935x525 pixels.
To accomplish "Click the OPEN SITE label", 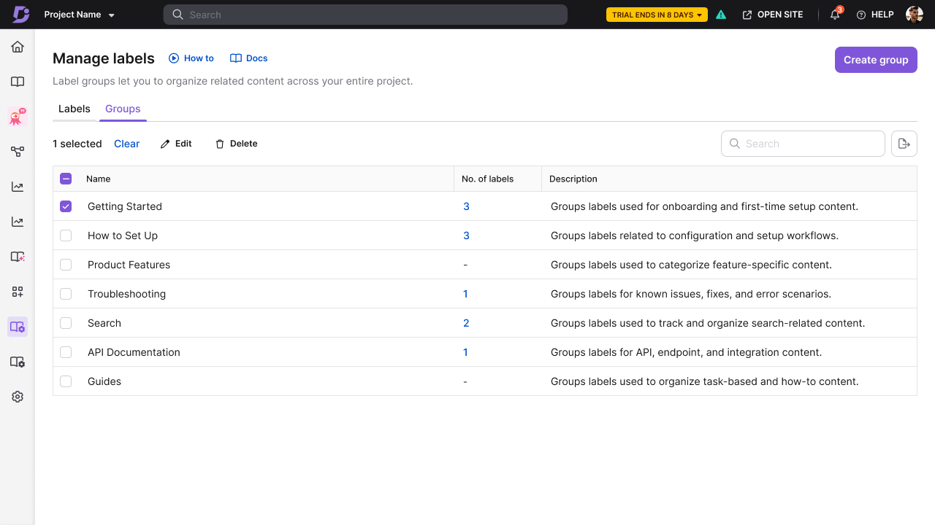I will pos(780,15).
